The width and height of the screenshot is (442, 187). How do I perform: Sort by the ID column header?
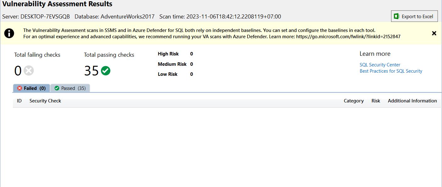(19, 101)
